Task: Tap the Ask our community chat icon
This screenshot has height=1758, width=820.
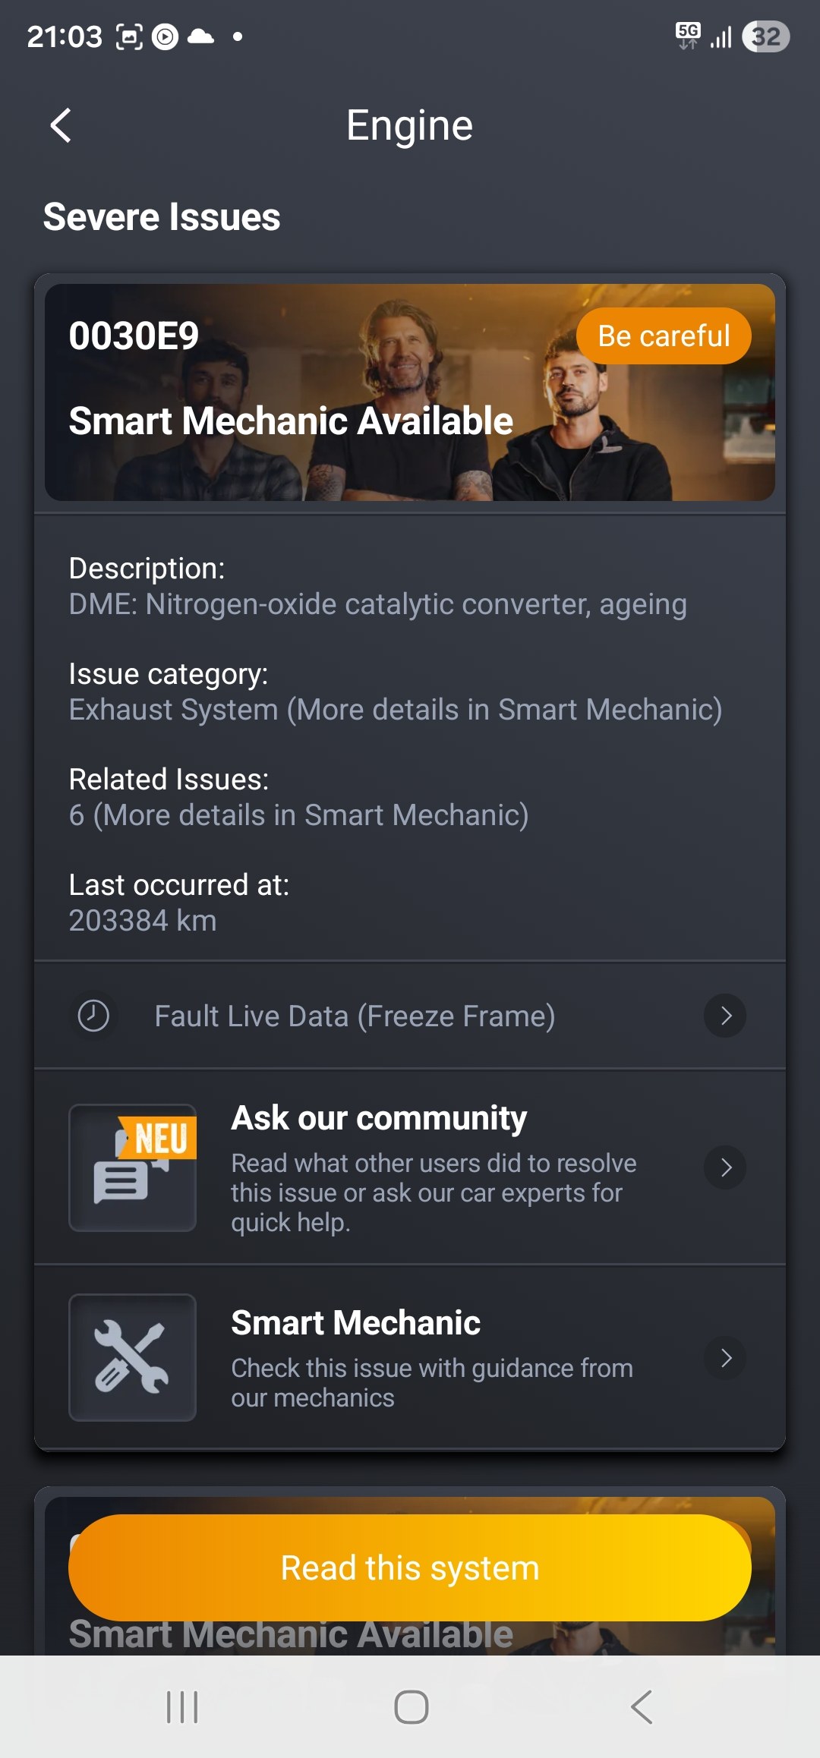Action: tap(132, 1167)
